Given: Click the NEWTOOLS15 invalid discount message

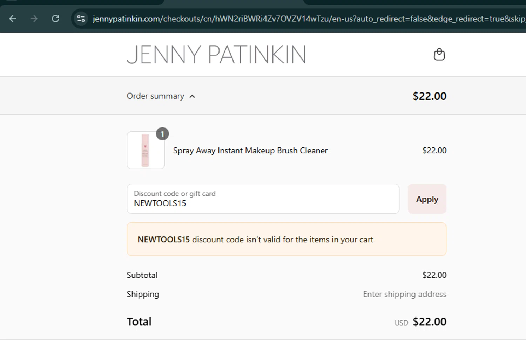Looking at the screenshot, I should [x=286, y=239].
